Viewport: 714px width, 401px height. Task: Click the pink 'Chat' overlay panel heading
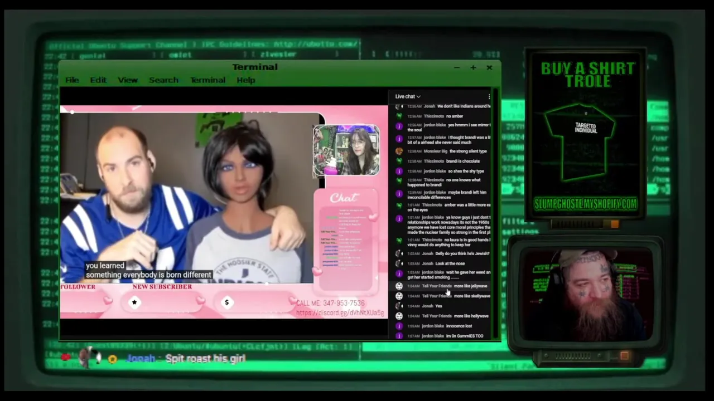coord(343,198)
